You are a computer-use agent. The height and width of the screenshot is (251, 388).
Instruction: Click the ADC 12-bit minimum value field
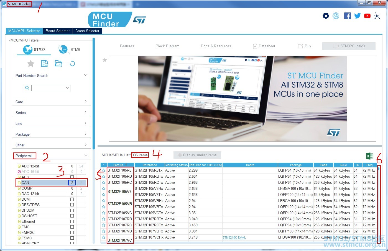(x=72, y=166)
